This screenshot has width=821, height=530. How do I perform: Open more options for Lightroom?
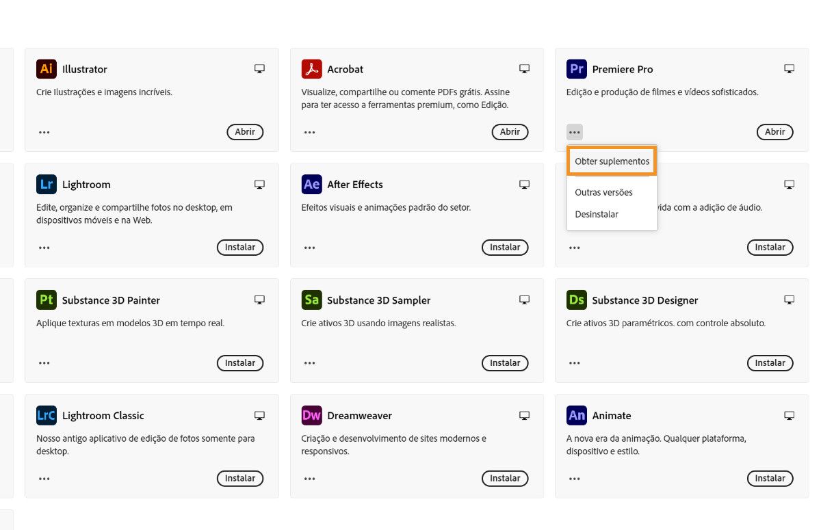44,248
